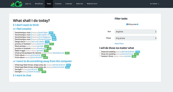
Task: Click the What shall I do today? heading
Action: click(31, 21)
